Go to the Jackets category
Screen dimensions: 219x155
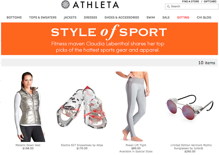point(70,17)
